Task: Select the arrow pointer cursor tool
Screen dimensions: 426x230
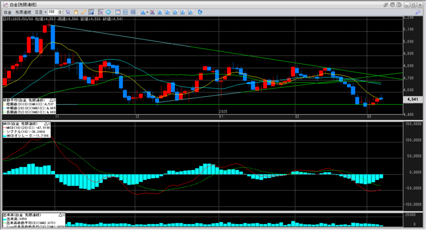Action: 68,12
